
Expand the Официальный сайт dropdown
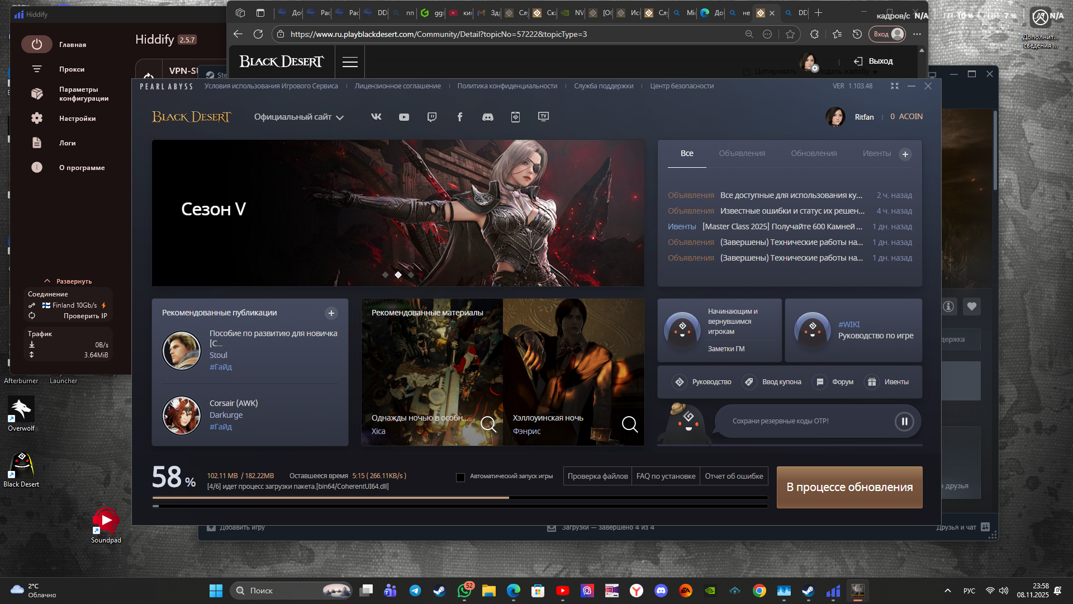pos(298,117)
